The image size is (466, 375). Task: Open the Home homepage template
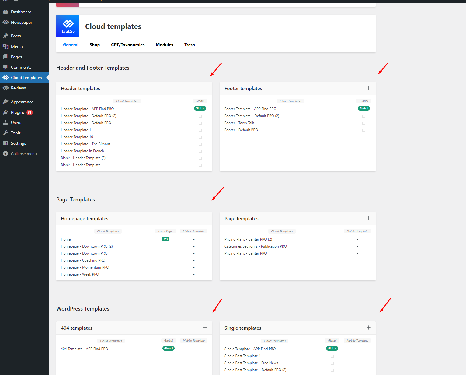[66, 239]
